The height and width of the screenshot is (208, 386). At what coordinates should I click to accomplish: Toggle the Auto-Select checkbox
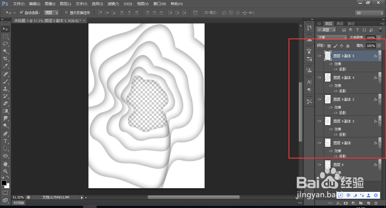click(x=21, y=13)
